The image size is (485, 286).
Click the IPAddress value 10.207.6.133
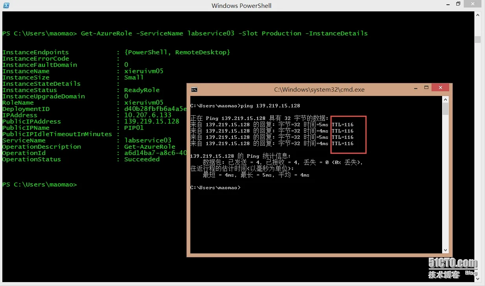[148, 115]
